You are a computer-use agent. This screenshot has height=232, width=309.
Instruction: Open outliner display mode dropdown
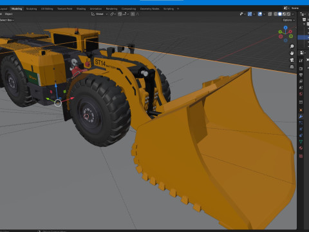coord(303,14)
